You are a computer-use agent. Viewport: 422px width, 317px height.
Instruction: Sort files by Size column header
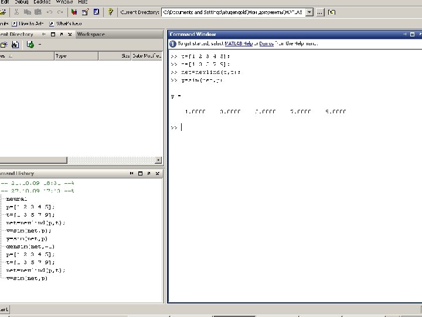point(115,56)
